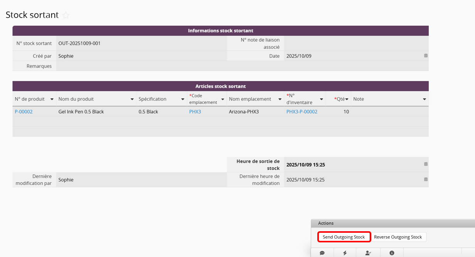Screen dimensions: 475x257
Task: Open Code emplacement column dropdown arrow
Action: [222, 99]
